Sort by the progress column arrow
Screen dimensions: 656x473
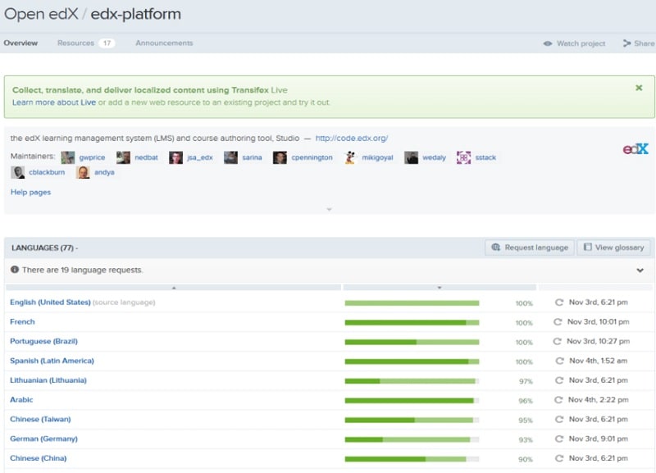[x=440, y=288]
